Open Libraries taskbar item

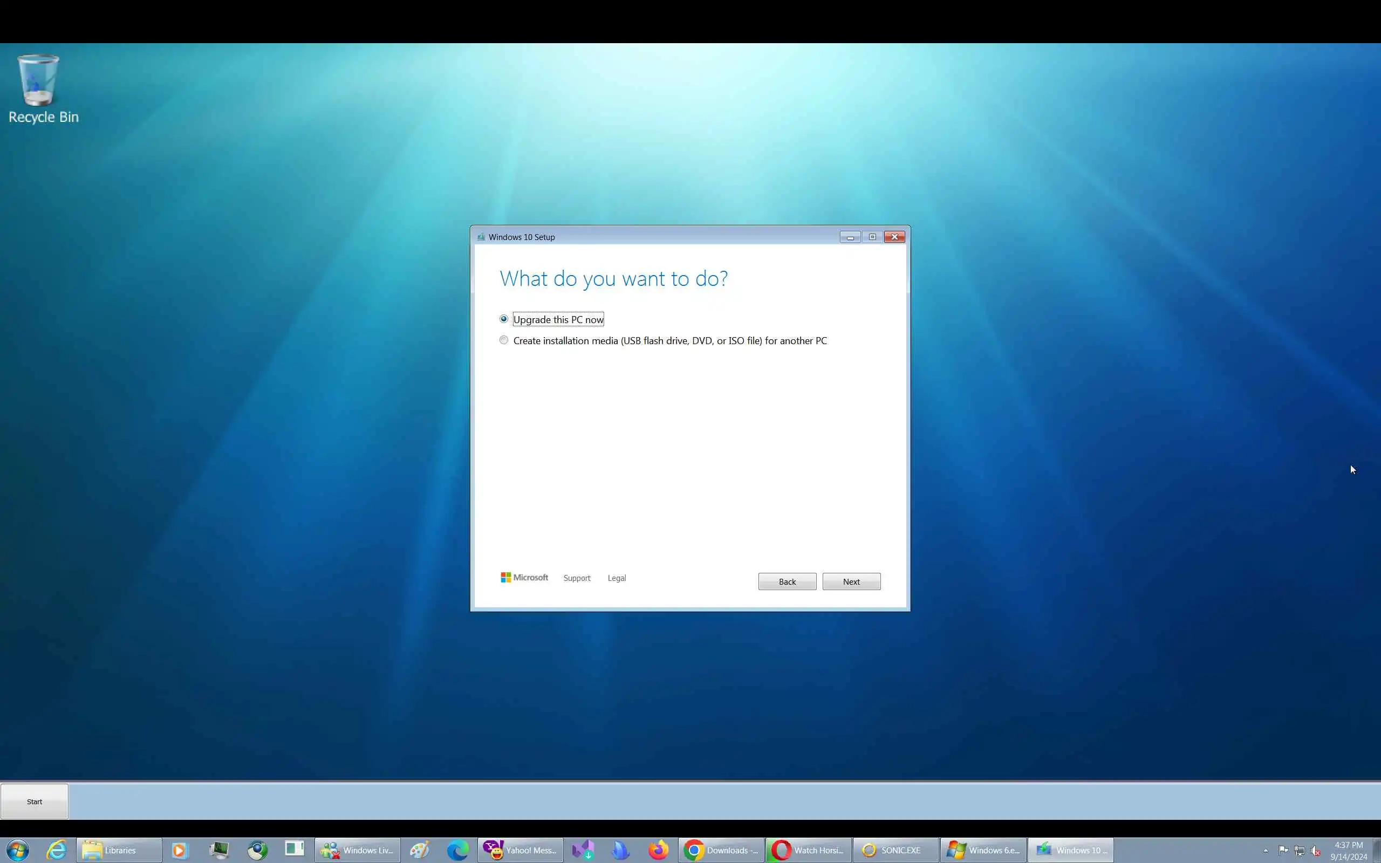click(x=119, y=850)
